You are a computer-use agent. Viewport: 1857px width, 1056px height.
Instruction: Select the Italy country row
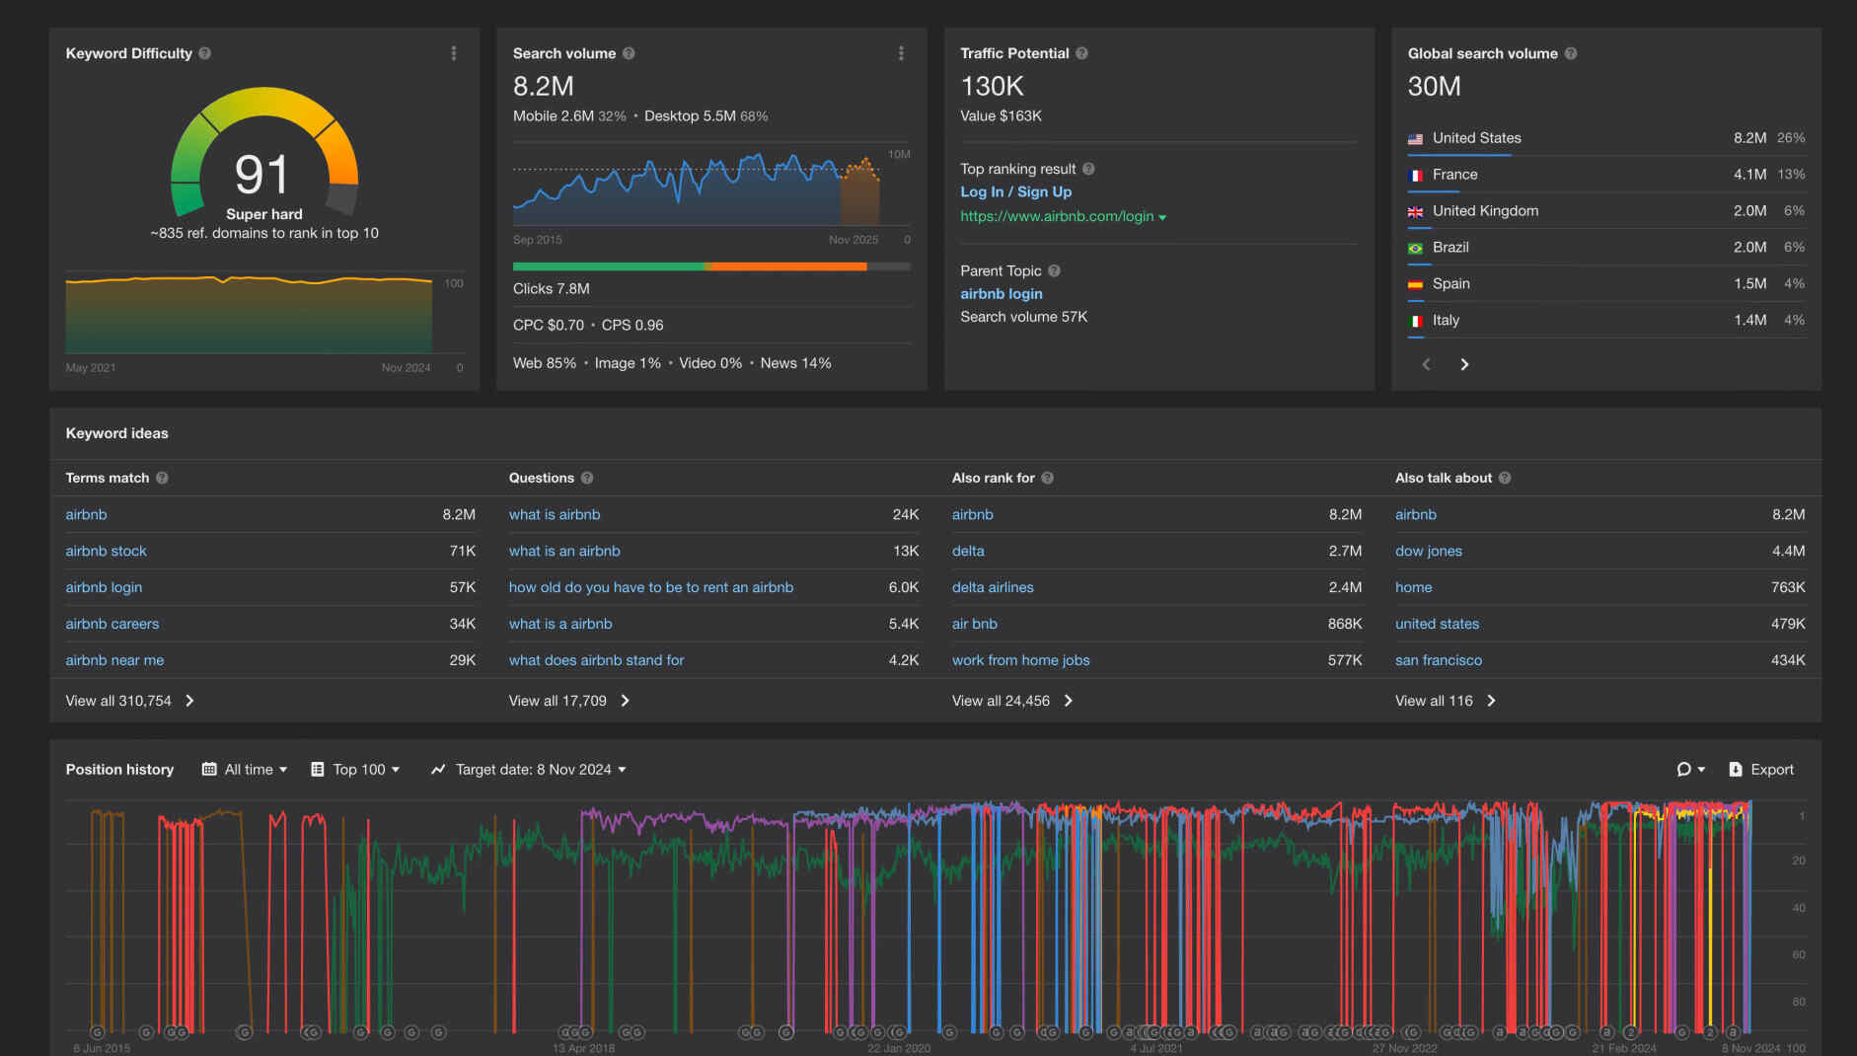tap(1606, 321)
